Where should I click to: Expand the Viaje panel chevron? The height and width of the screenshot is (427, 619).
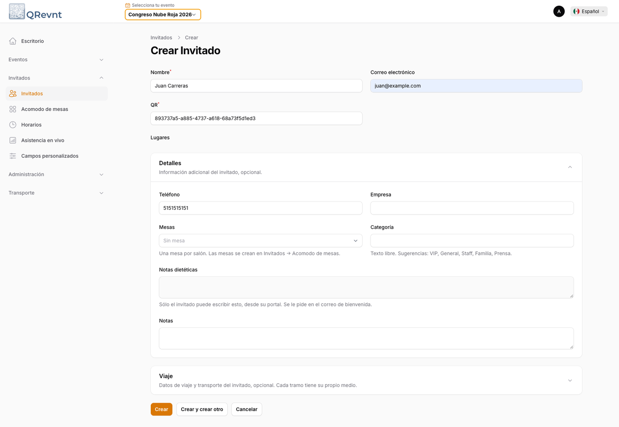[x=570, y=381]
